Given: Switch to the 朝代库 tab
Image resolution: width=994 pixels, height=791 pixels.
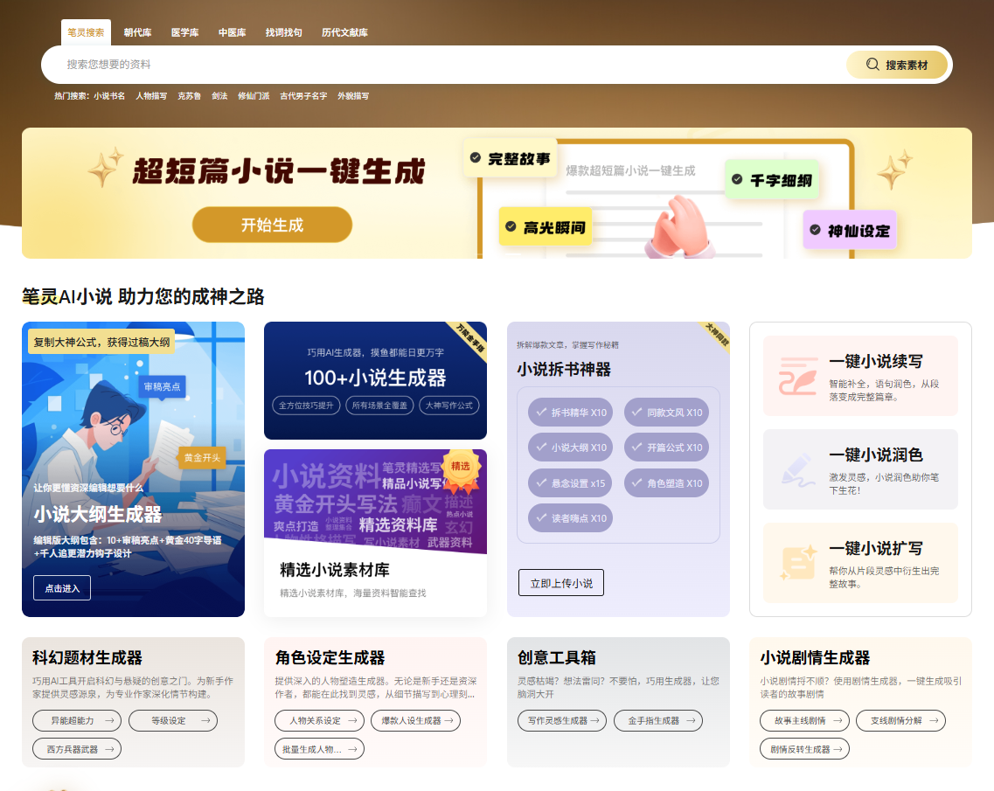Looking at the screenshot, I should coord(137,32).
